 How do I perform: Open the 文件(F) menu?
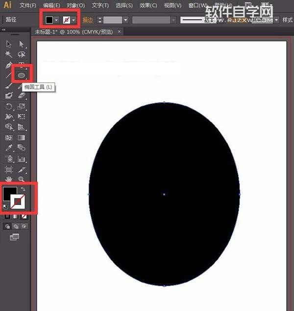28,5
